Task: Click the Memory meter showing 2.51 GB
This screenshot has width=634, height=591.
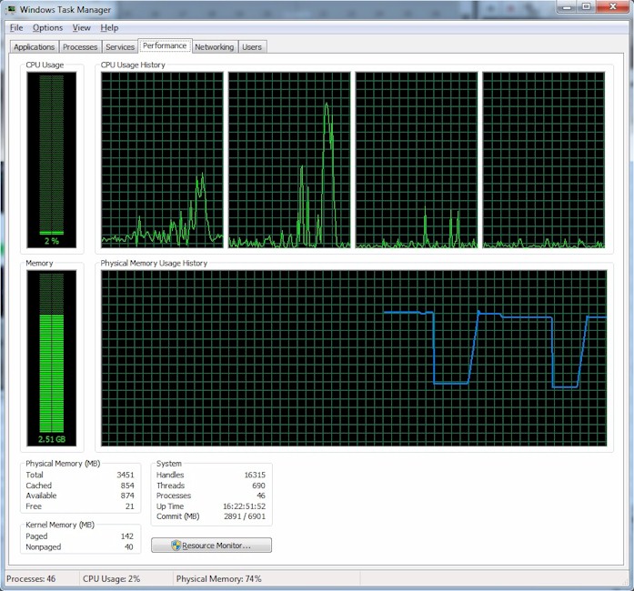Action: [x=51, y=358]
